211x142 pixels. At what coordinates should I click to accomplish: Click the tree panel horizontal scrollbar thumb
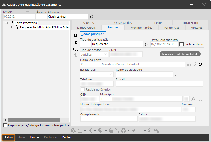coord(34,120)
